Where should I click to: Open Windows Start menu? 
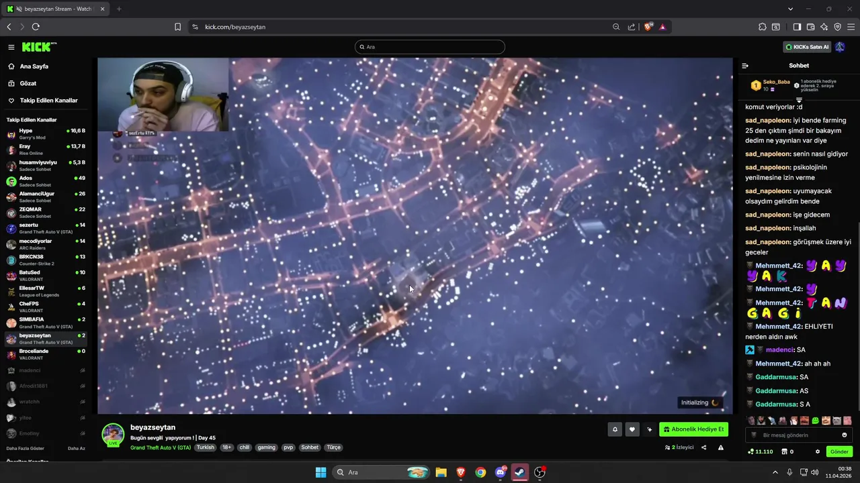pyautogui.click(x=320, y=472)
